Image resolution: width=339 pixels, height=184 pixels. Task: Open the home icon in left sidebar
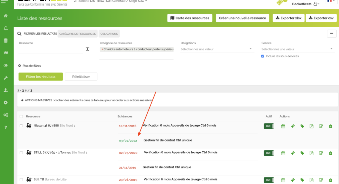coord(6,16)
